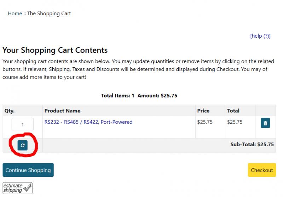The image size is (283, 198).
Task: Click the Product Name column header
Action: point(63,111)
